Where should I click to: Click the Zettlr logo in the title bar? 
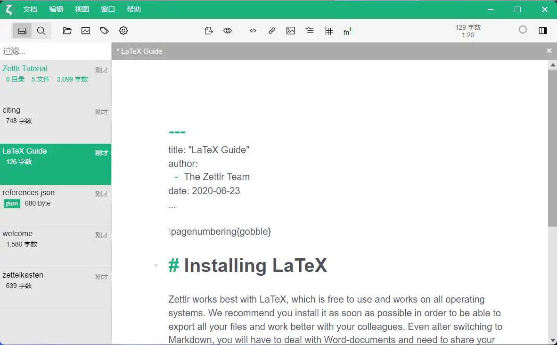pyautogui.click(x=9, y=9)
